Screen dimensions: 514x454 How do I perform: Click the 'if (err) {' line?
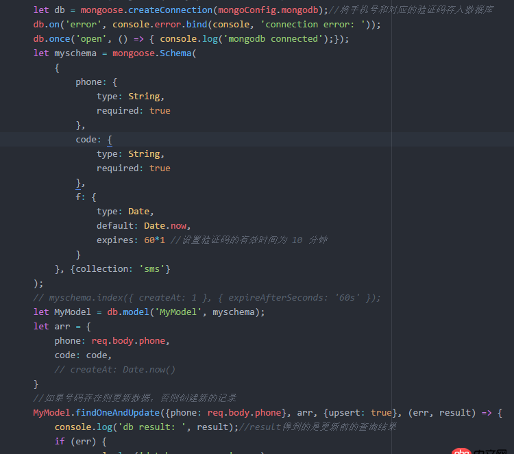(81, 442)
